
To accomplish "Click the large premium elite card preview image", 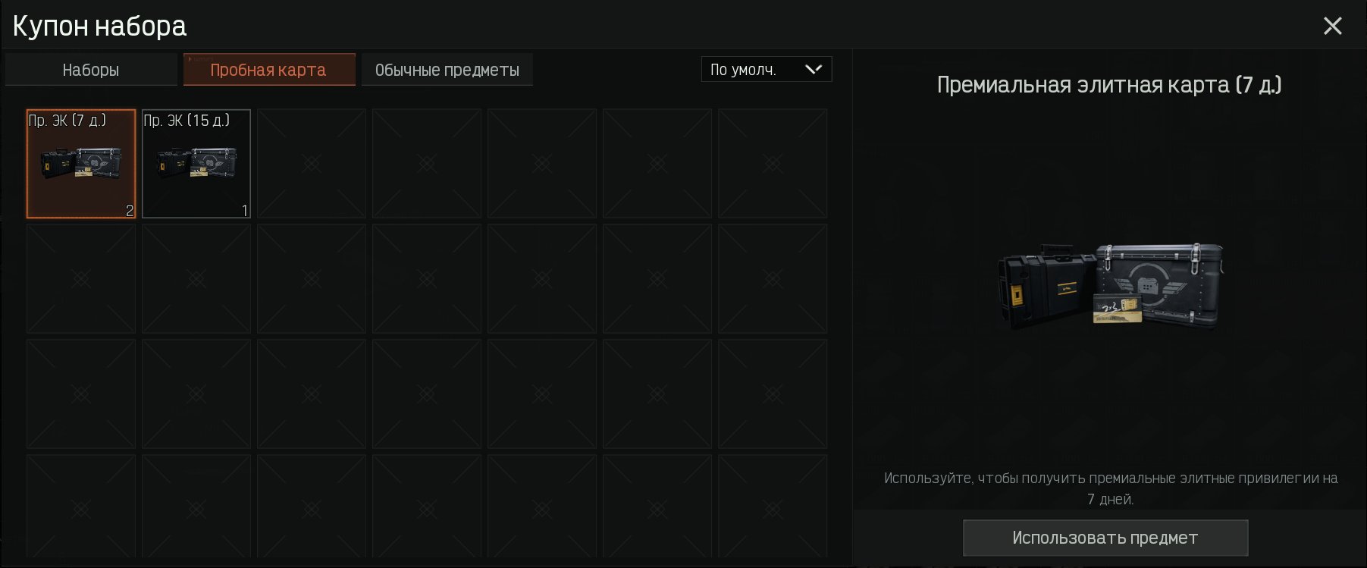I will tap(1110, 286).
